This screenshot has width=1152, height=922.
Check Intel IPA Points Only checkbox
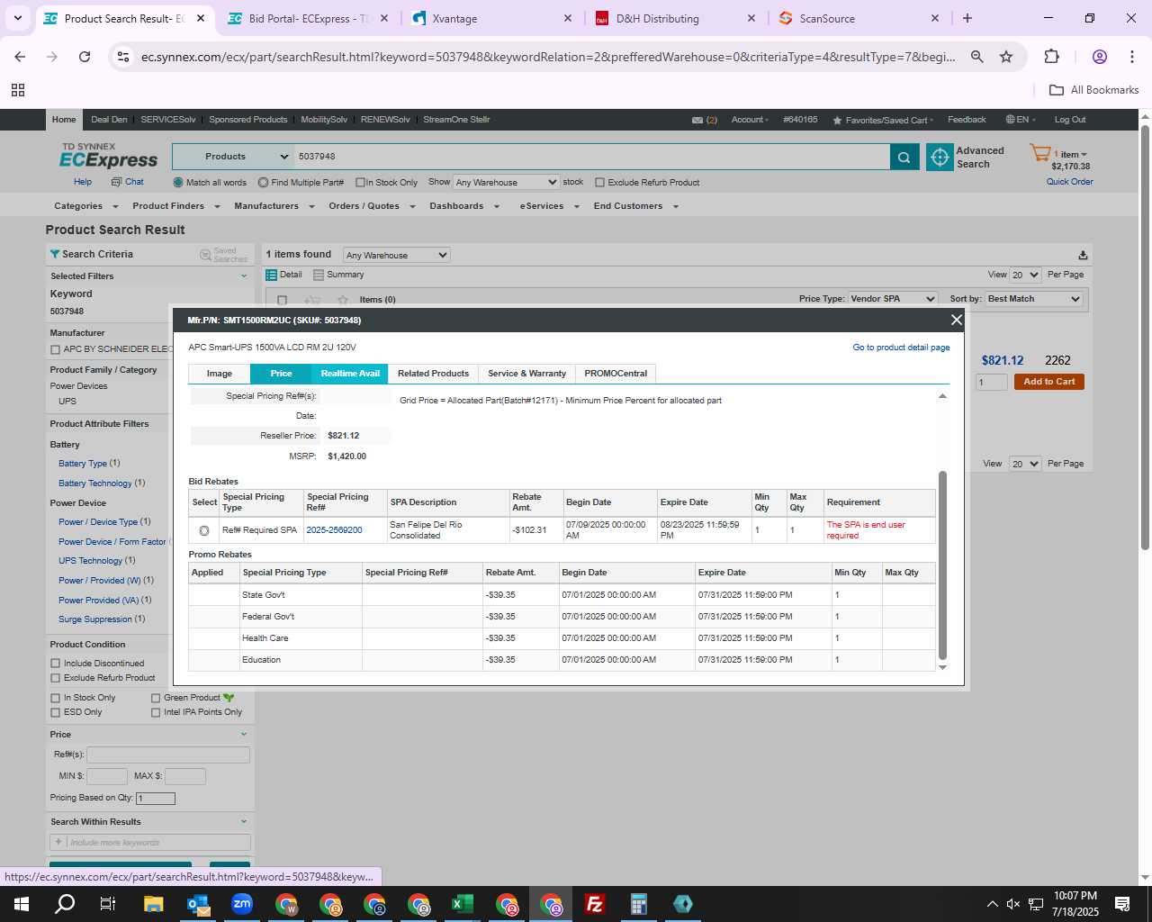(x=156, y=712)
